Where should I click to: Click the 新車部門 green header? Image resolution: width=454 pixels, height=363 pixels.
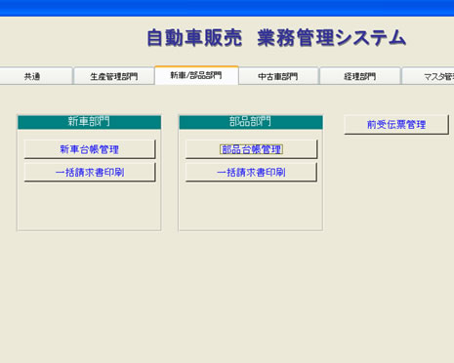(x=89, y=122)
